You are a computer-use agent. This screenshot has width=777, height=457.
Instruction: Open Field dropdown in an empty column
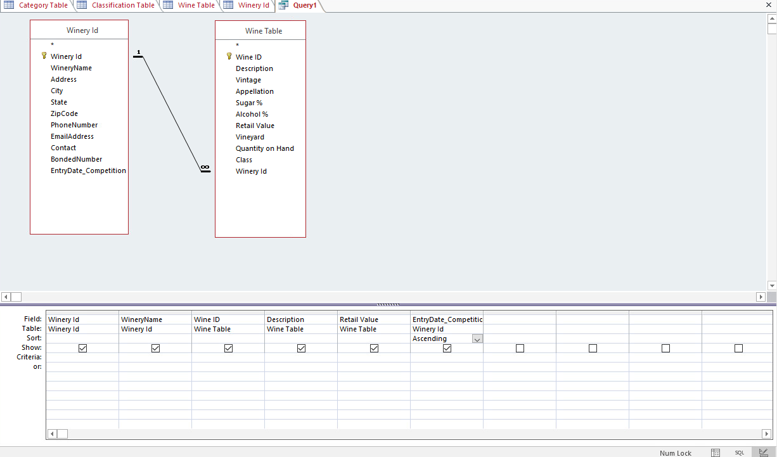point(520,319)
